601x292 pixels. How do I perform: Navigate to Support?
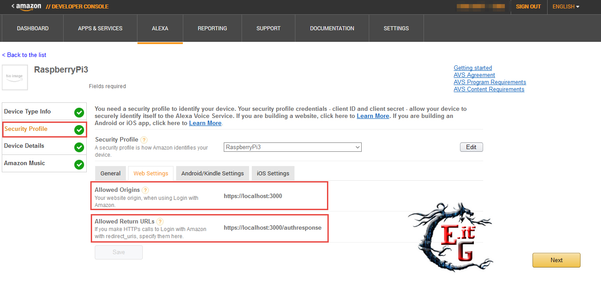pos(268,28)
